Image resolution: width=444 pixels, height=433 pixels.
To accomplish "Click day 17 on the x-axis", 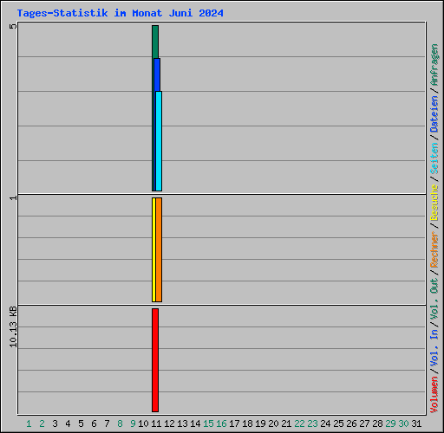I will [x=234, y=423].
